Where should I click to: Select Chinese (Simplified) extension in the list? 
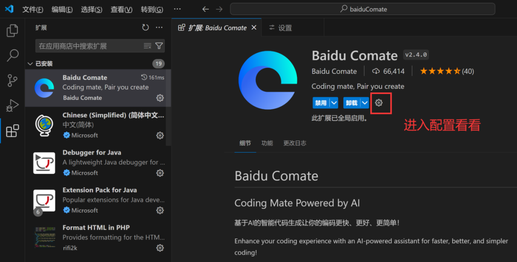point(98,125)
